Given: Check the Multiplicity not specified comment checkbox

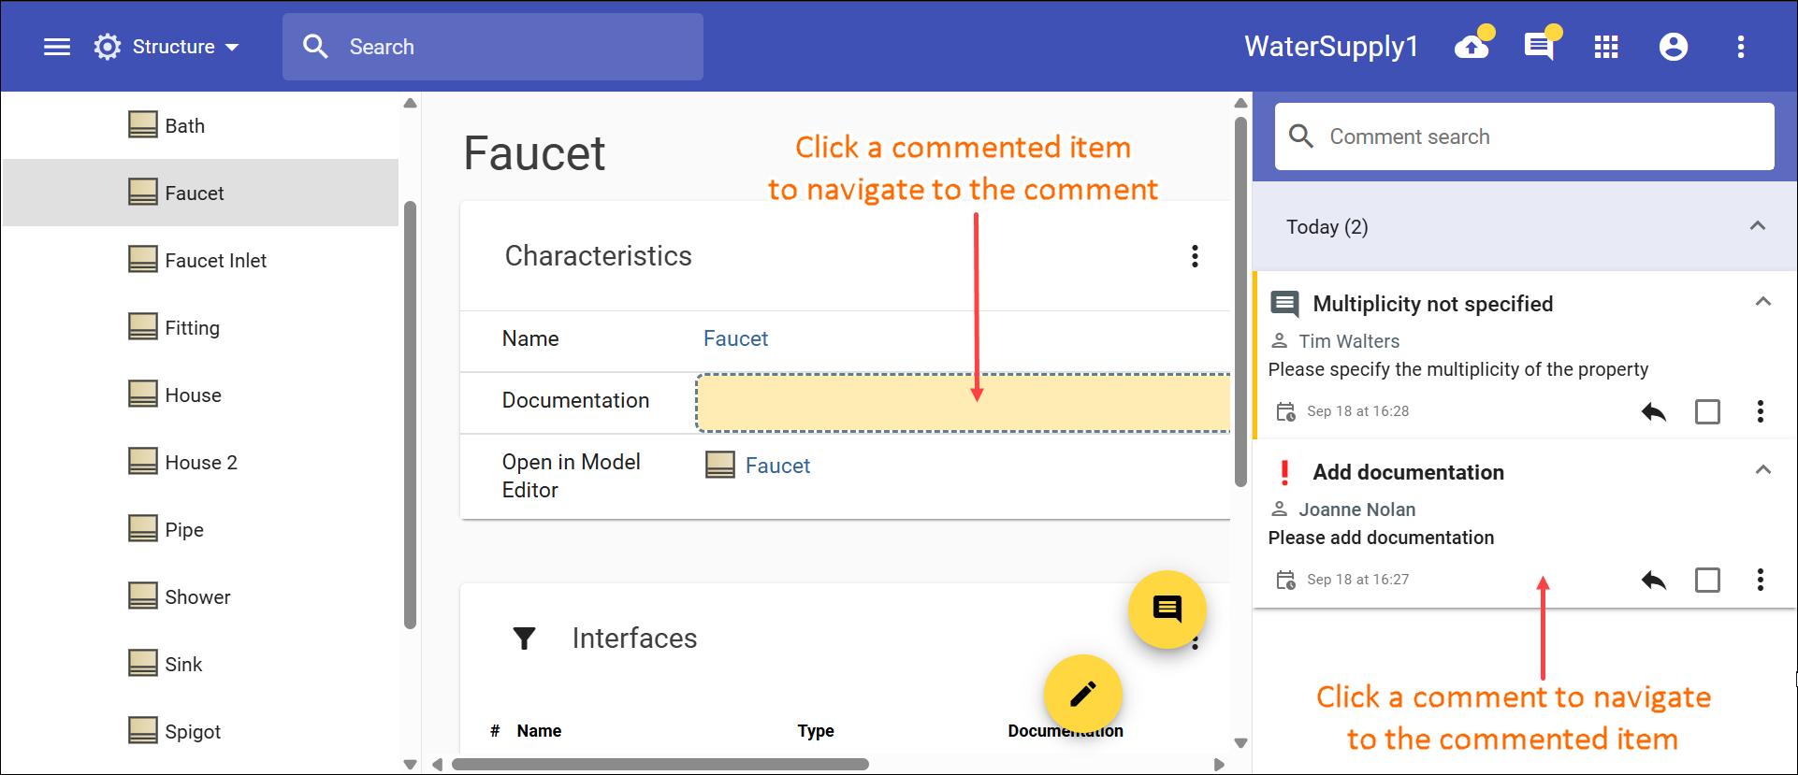Looking at the screenshot, I should tap(1707, 411).
